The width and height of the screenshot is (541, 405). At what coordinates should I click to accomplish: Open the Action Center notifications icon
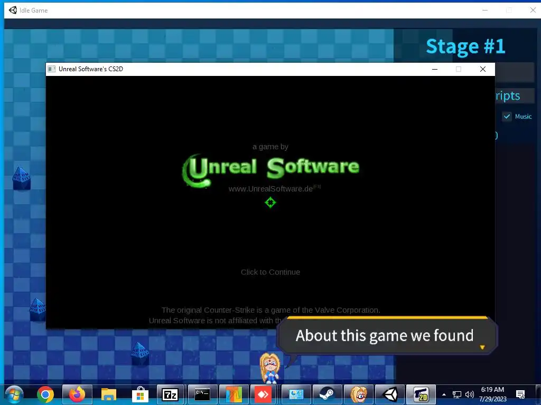click(520, 394)
